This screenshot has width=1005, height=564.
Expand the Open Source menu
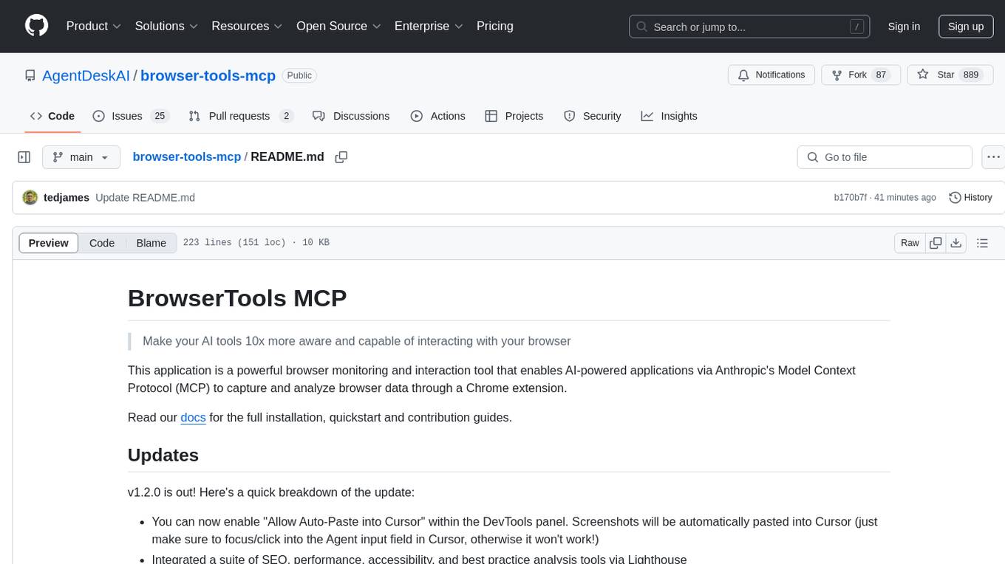coord(338,26)
